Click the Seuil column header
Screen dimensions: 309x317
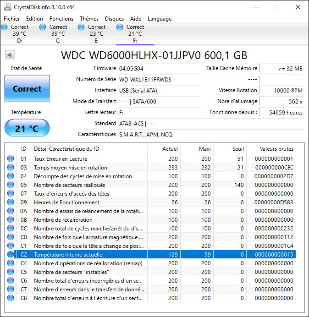click(x=230, y=149)
